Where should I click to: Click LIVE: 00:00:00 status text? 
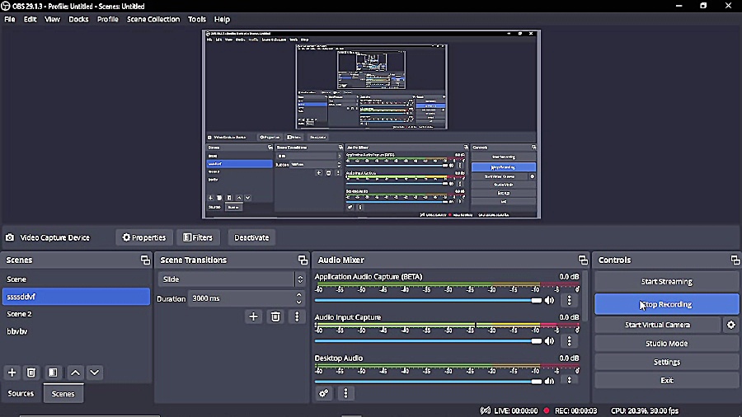click(516, 410)
